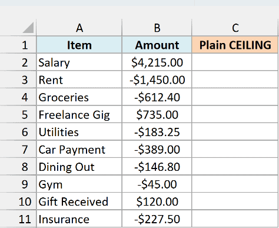Click the $4,215.00 amount cell

pyautogui.click(x=157, y=62)
